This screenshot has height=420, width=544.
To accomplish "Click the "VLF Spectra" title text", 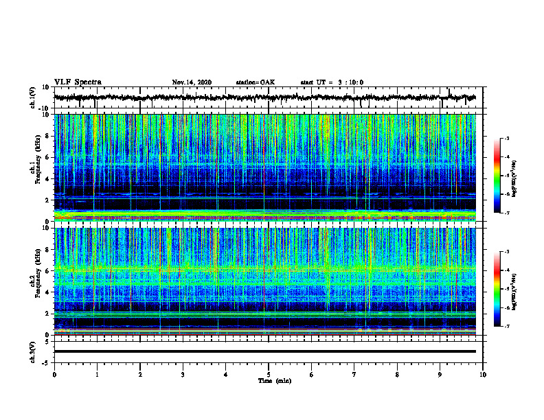I will click(x=78, y=82).
